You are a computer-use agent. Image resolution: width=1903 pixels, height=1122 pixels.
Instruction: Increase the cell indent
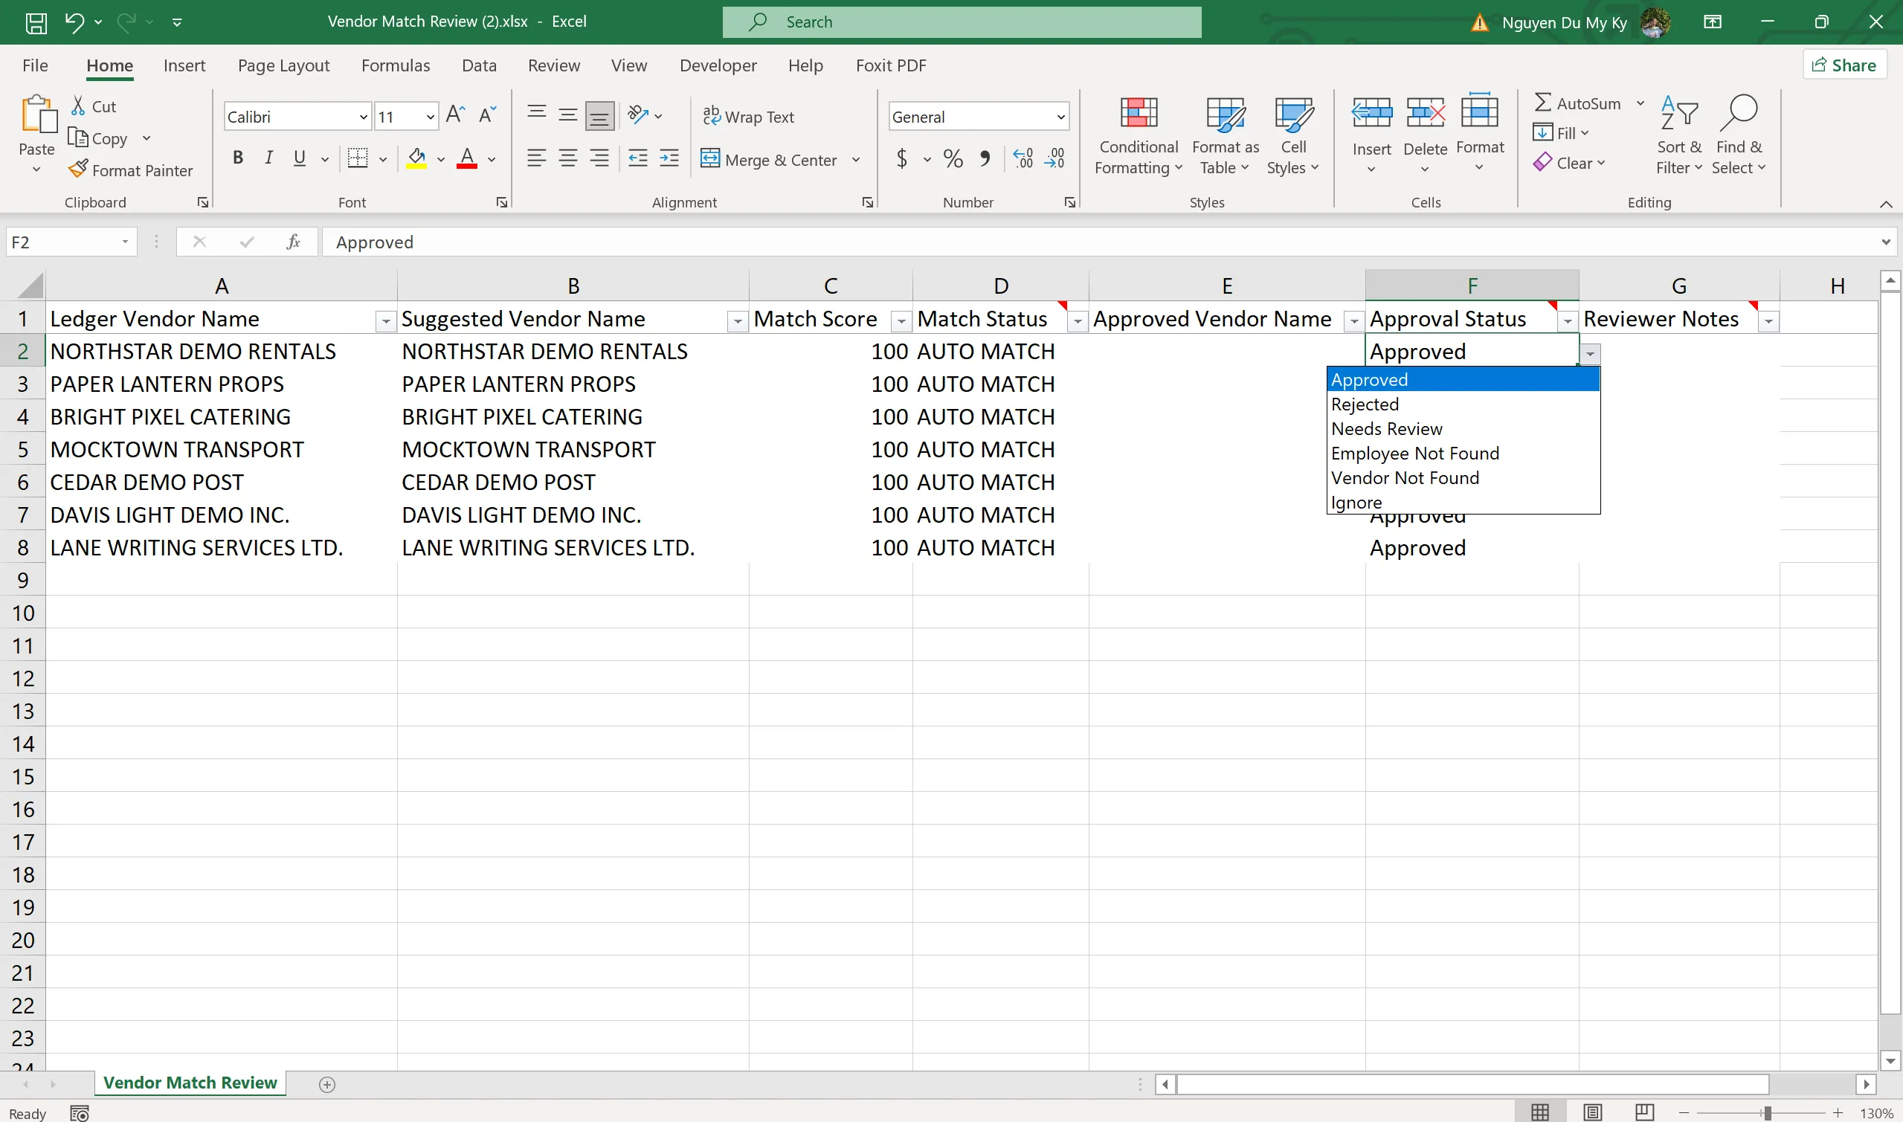pos(670,158)
